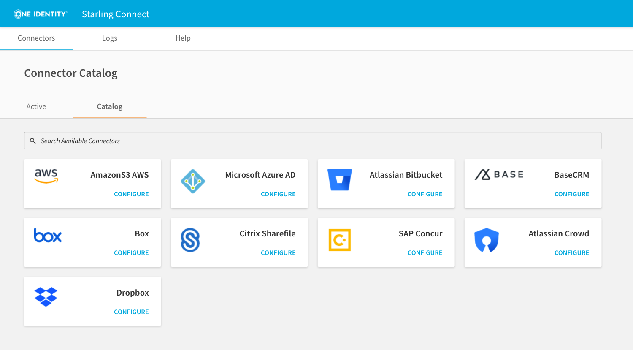This screenshot has width=633, height=350.
Task: Open the Help tab
Action: click(x=183, y=38)
